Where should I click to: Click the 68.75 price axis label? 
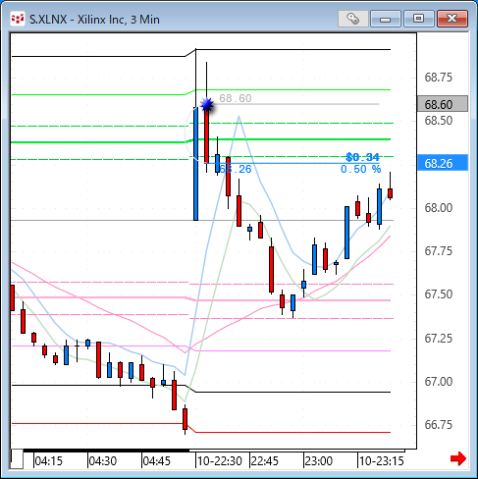[439, 78]
